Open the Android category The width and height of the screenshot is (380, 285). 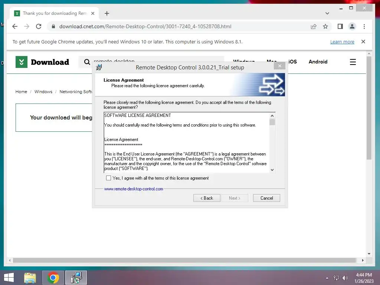click(x=318, y=62)
